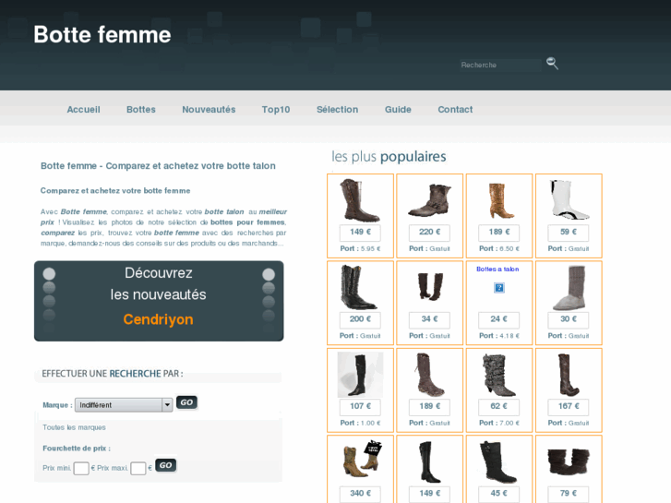Click the 200 € price label
671x503 pixels.
point(360,319)
